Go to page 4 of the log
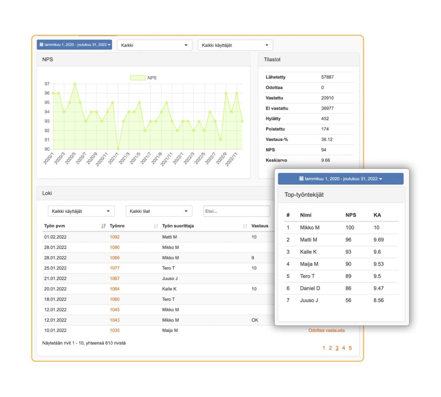Screen dimensions: 441x397 tap(343, 348)
